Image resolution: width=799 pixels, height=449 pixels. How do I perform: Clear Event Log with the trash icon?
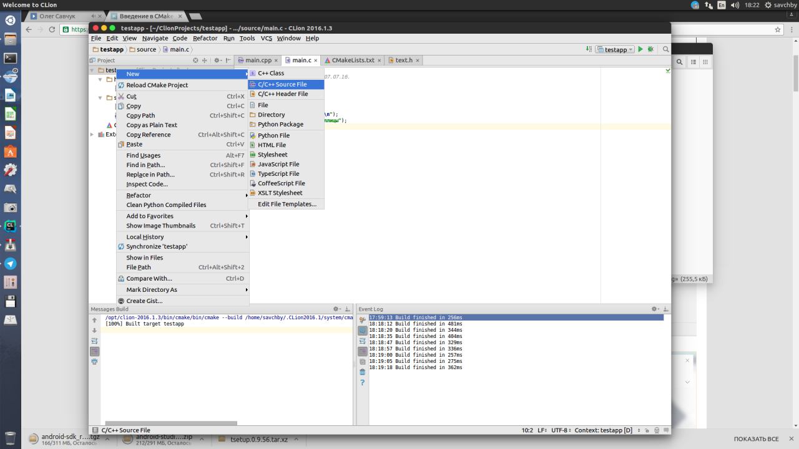click(x=362, y=372)
